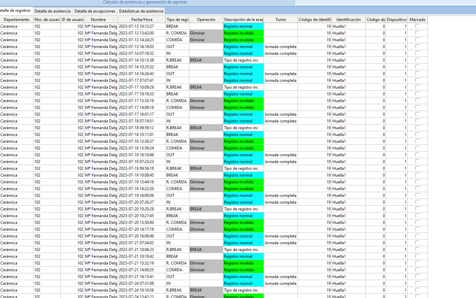Click Eliminar in the 2023-07-13 14:24:25 row

(x=206, y=40)
